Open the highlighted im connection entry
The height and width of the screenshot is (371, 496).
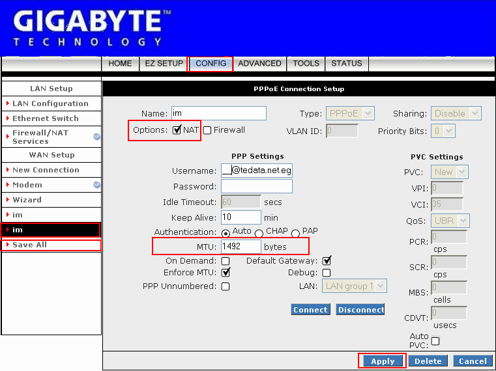(x=51, y=230)
